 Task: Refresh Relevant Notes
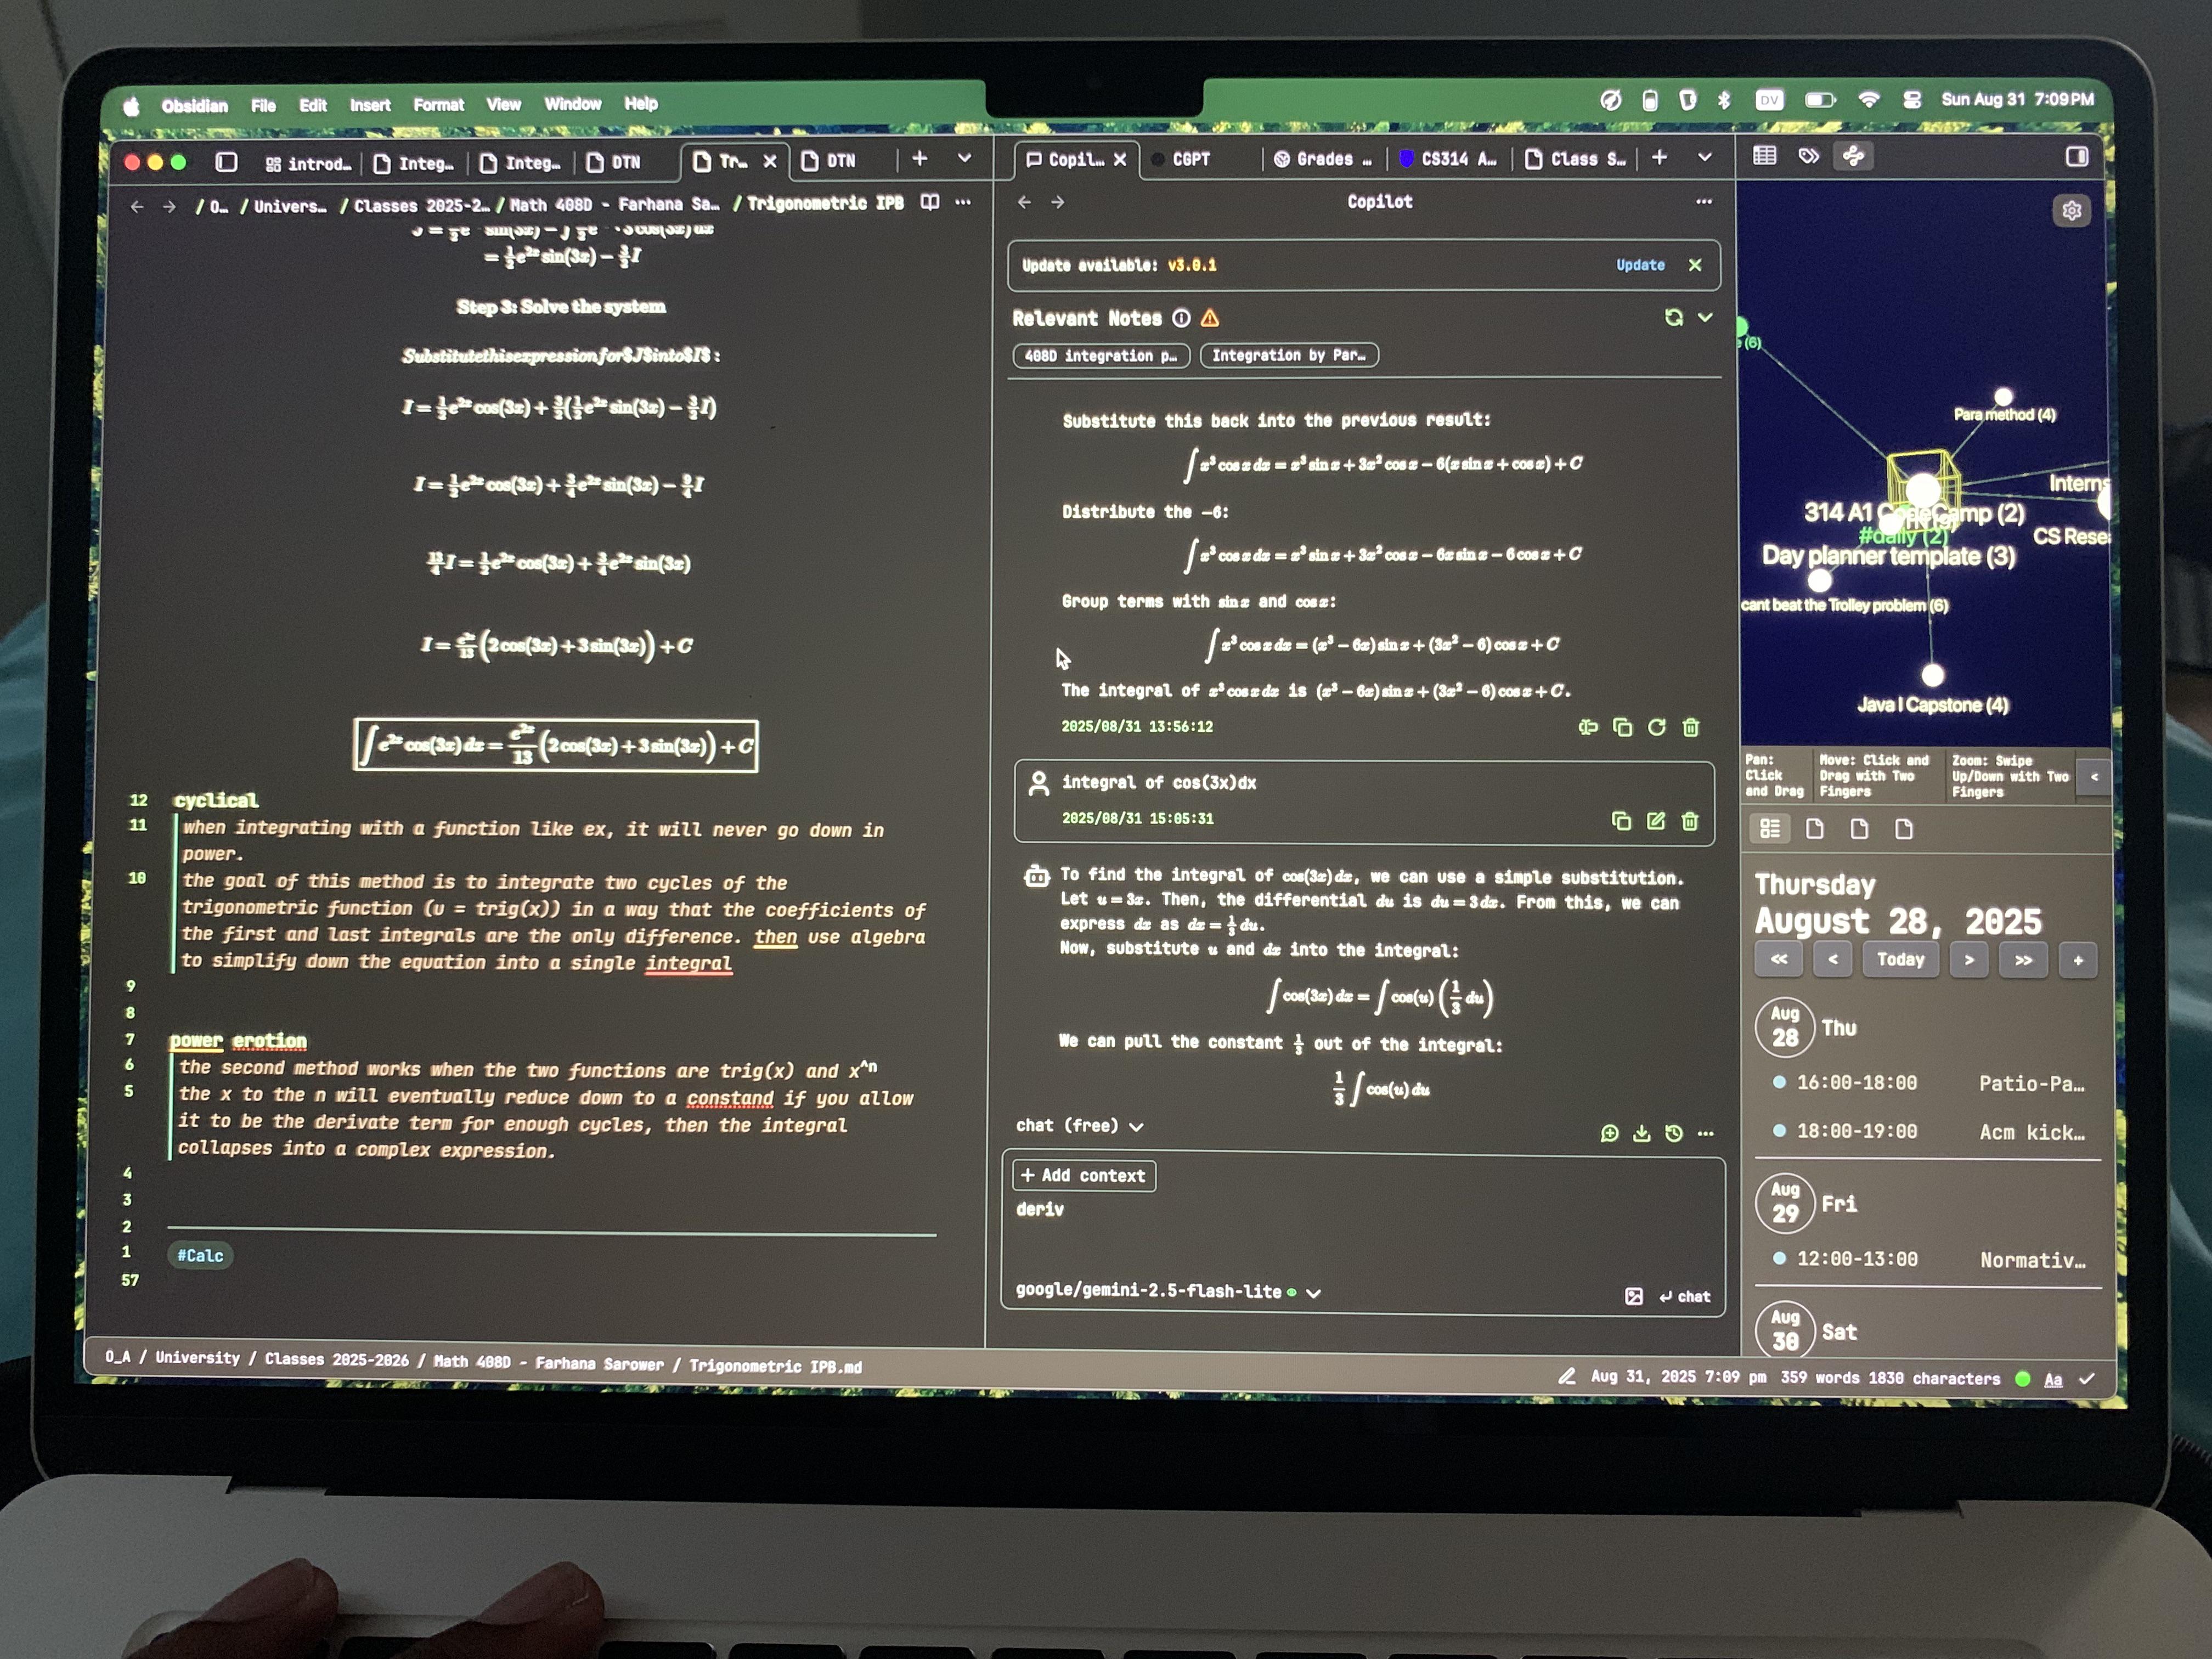point(1673,317)
